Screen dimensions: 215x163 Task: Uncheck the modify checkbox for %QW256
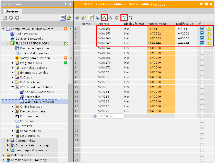[x=202, y=29]
